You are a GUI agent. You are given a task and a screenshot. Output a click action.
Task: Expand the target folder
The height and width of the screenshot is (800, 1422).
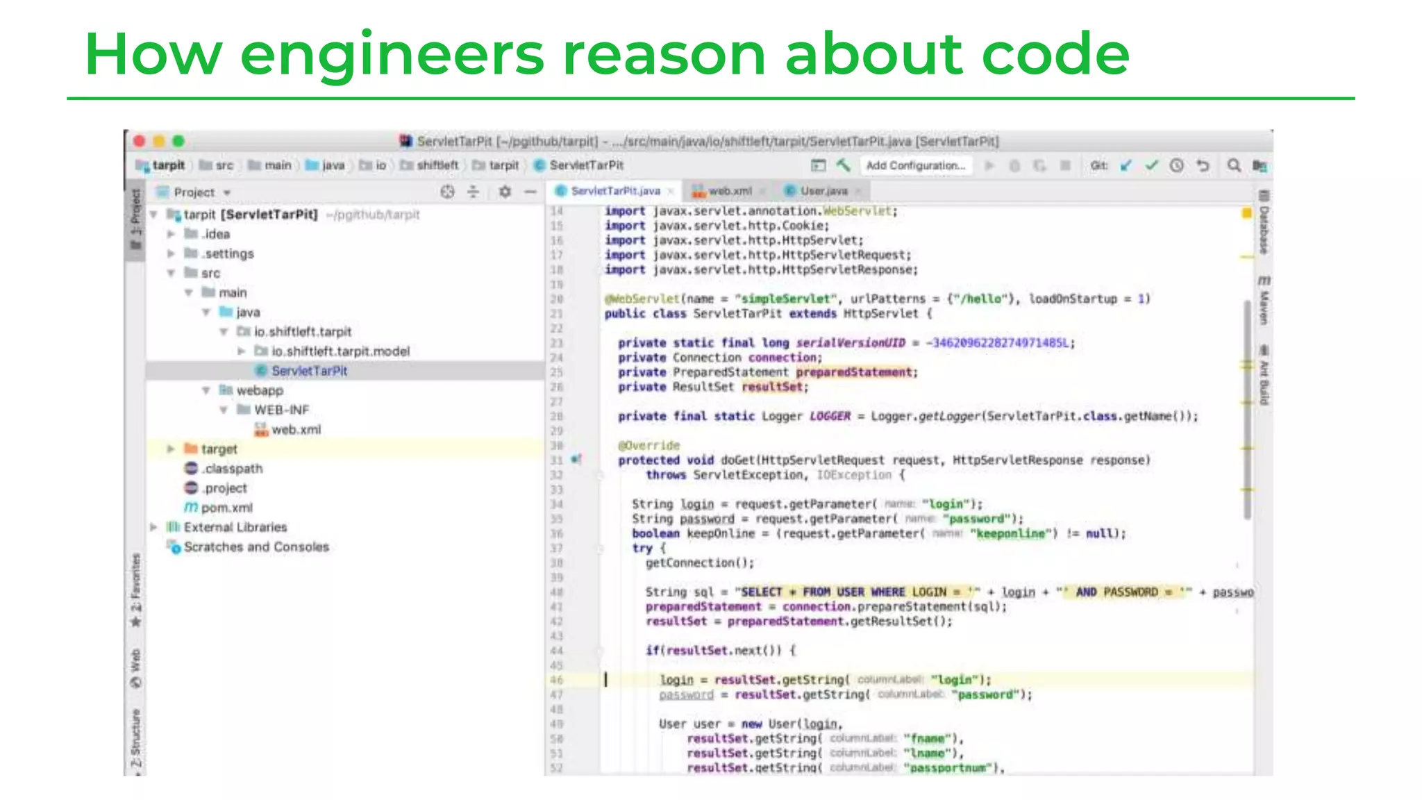(x=171, y=449)
